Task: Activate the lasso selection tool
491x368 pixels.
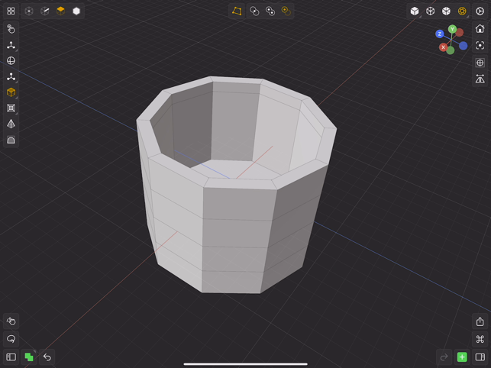Action: coord(11,339)
